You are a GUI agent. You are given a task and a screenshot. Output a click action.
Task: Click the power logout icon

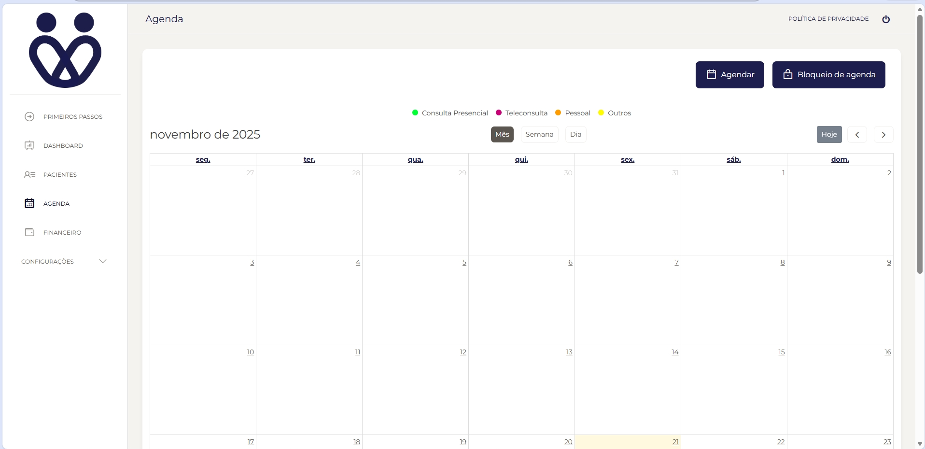[x=886, y=19]
